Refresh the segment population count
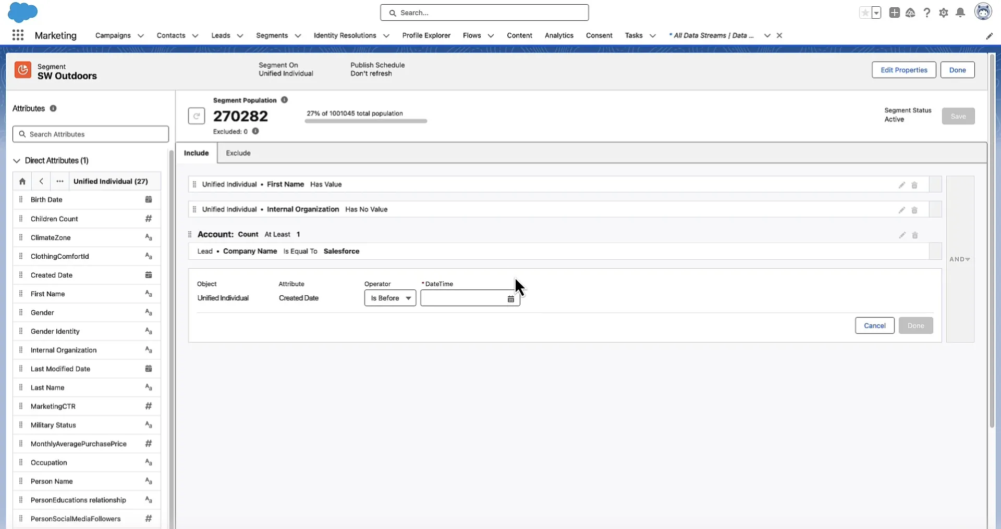Viewport: 1001px width, 529px height. [x=196, y=116]
